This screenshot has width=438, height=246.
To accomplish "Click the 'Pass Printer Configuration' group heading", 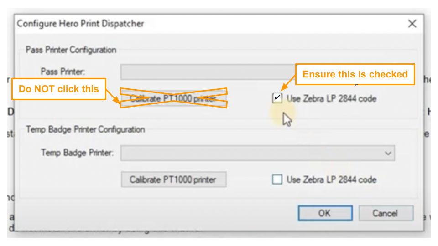I will coord(71,50).
